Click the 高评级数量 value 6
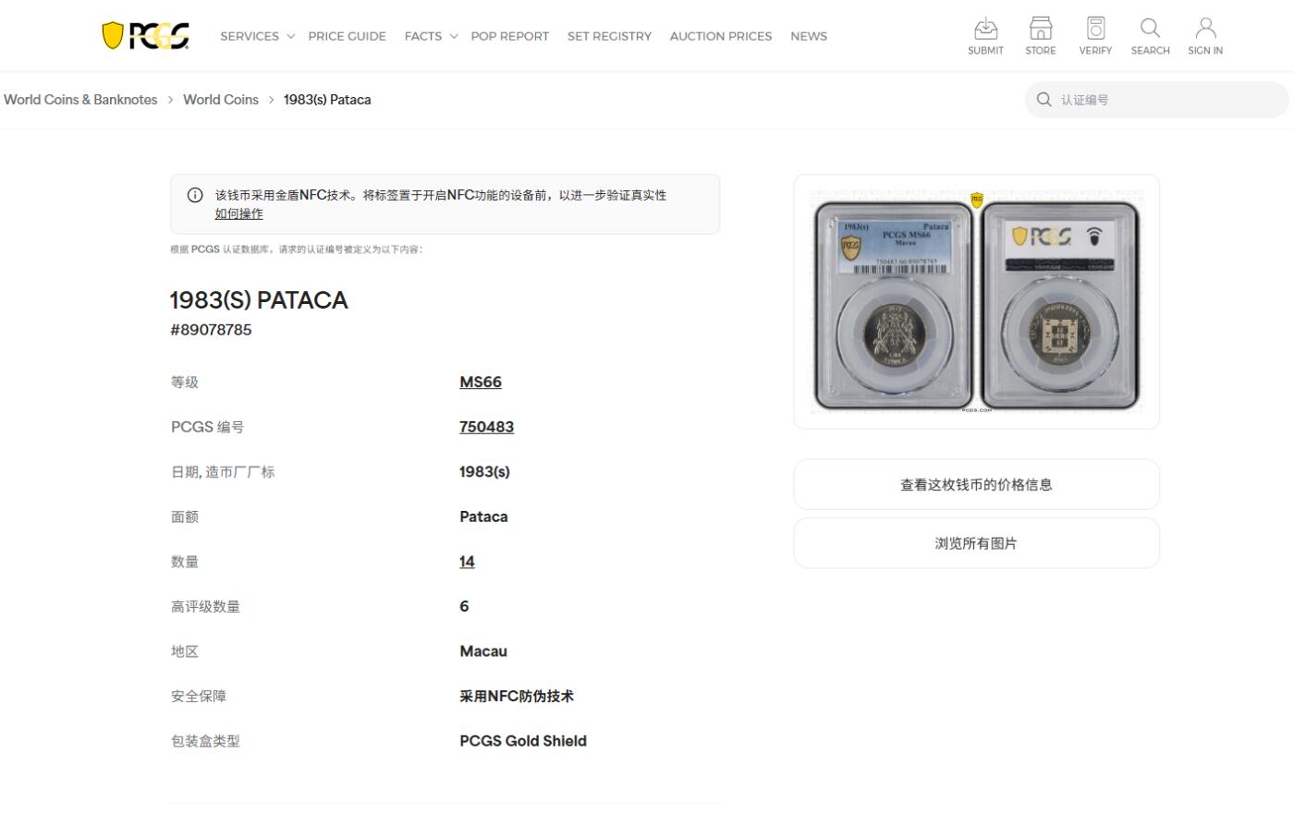Screen dimensions: 1294x813 464,606
